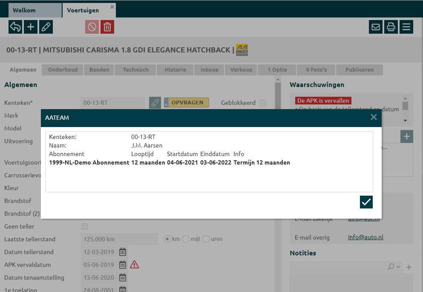Viewport: 423px width, 292px height.
Task: Click the info@auto.nl email link
Action: pos(365,237)
